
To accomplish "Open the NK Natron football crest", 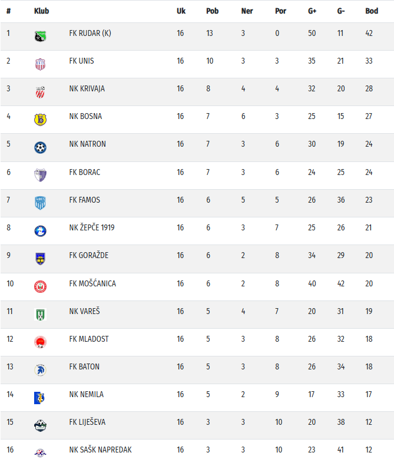I will pos(40,147).
